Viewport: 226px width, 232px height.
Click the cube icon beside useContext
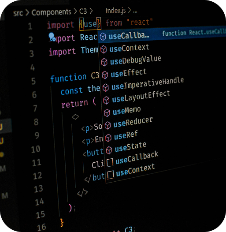[x=104, y=49]
